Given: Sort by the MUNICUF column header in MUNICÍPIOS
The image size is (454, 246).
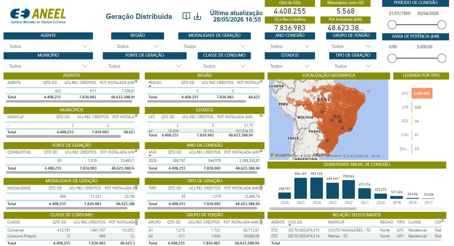Looking at the screenshot, I should 15,117.
